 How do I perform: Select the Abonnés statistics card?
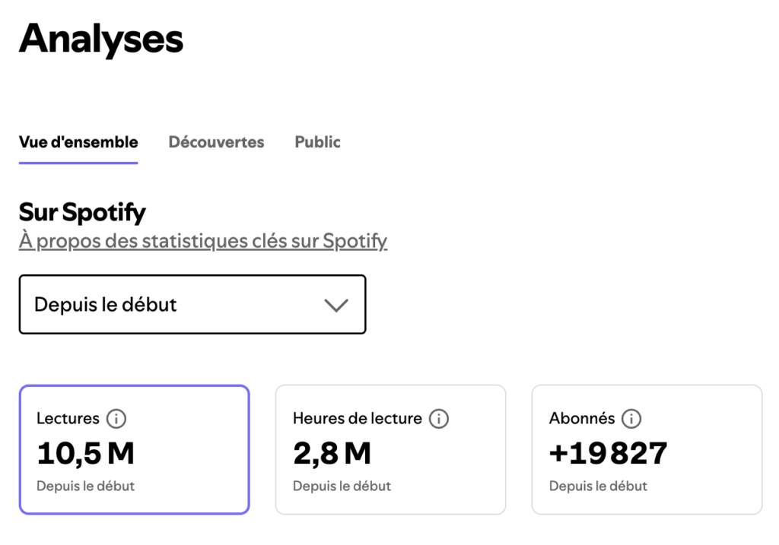click(647, 449)
